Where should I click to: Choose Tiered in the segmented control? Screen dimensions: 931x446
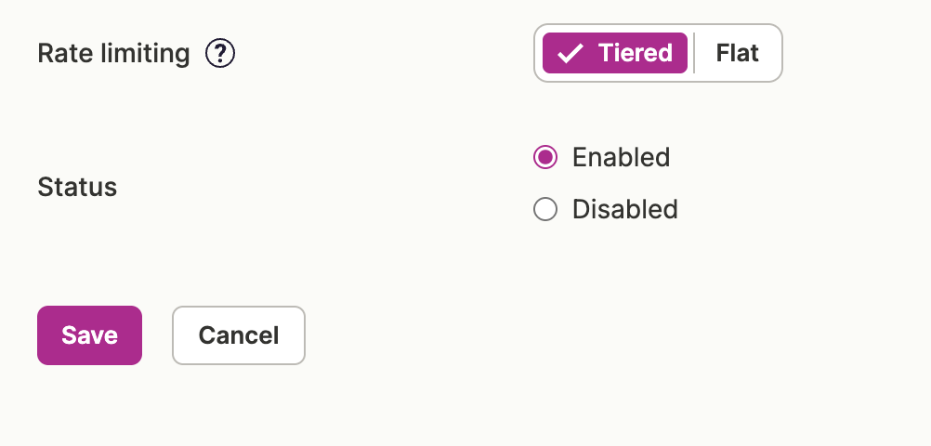click(x=614, y=53)
